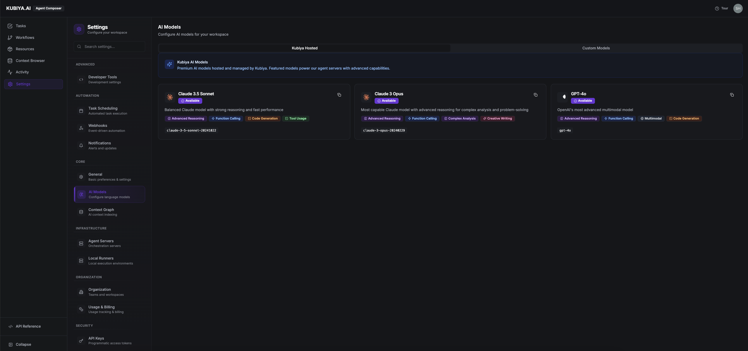
Task: Click the Collapse sidebar icon
Action: (x=11, y=345)
